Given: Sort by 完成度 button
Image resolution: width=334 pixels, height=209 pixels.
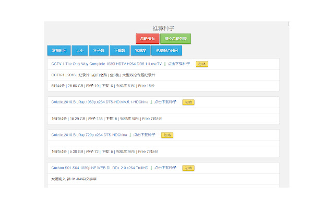Looking at the screenshot, I should [140, 50].
